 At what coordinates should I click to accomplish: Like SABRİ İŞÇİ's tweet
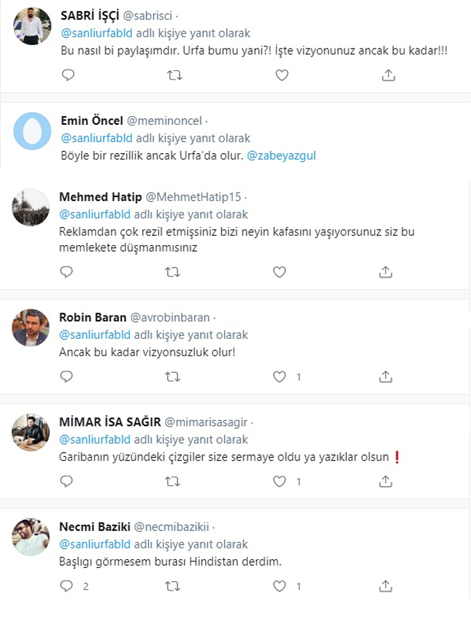coord(280,75)
